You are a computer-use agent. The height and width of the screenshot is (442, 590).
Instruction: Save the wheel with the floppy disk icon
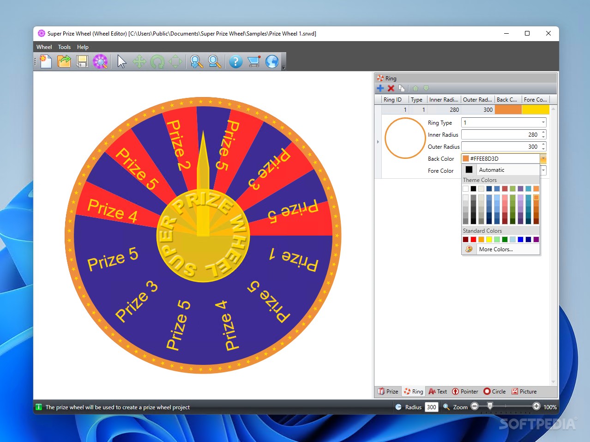pyautogui.click(x=82, y=61)
